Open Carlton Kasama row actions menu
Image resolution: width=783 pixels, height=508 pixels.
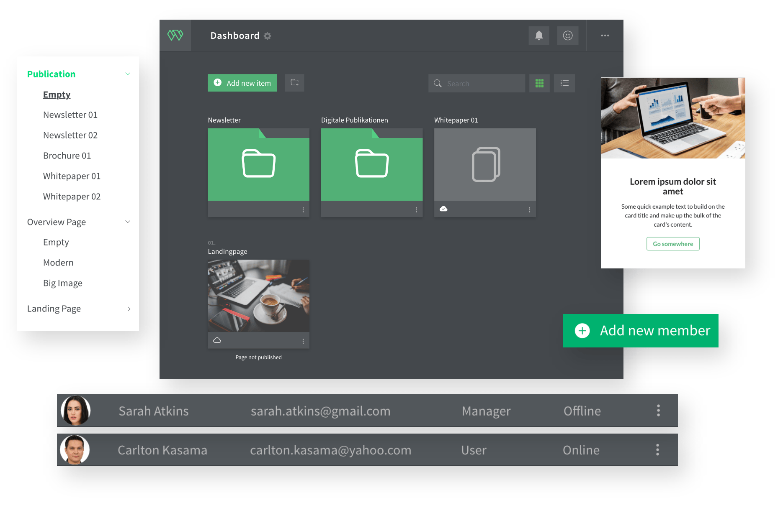coord(657,450)
